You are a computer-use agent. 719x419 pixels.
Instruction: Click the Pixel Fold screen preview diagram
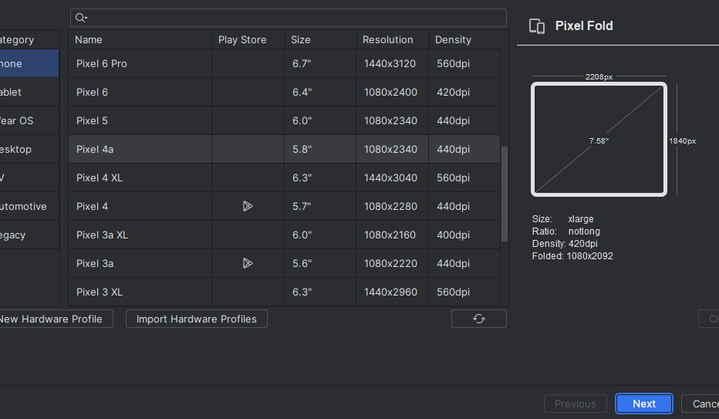599,140
